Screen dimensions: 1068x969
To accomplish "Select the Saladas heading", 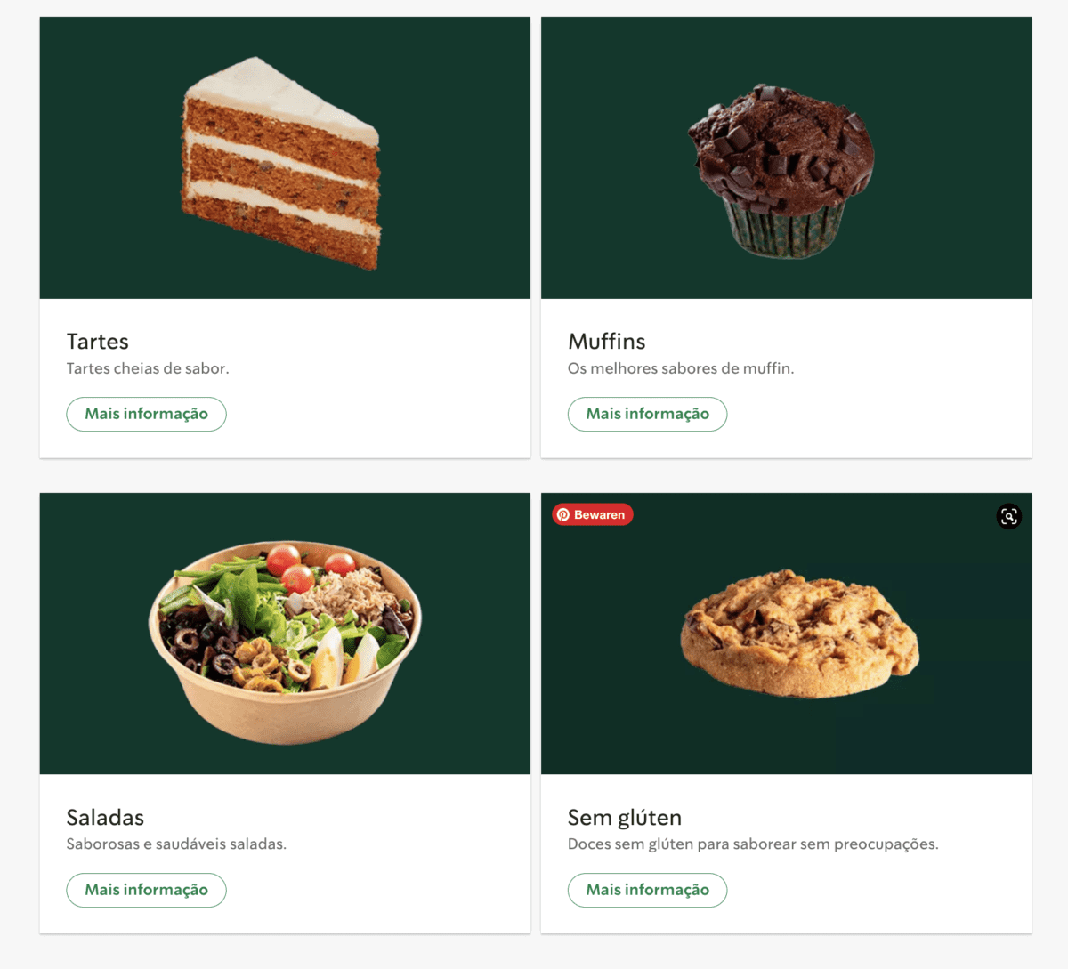I will [105, 818].
